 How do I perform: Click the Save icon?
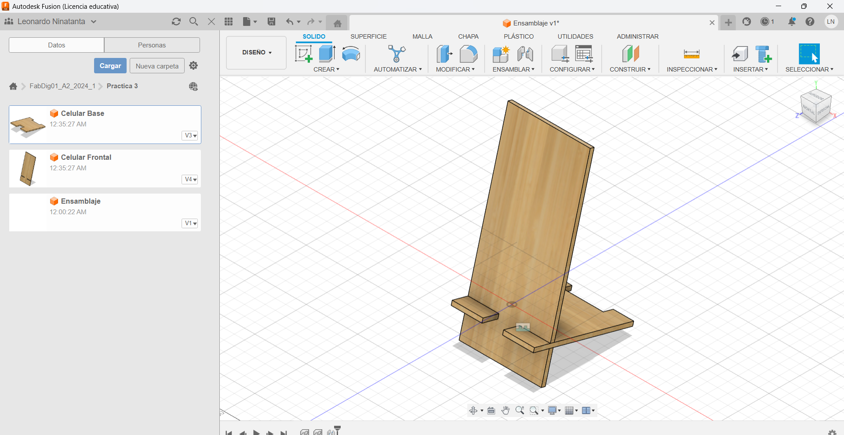click(271, 22)
